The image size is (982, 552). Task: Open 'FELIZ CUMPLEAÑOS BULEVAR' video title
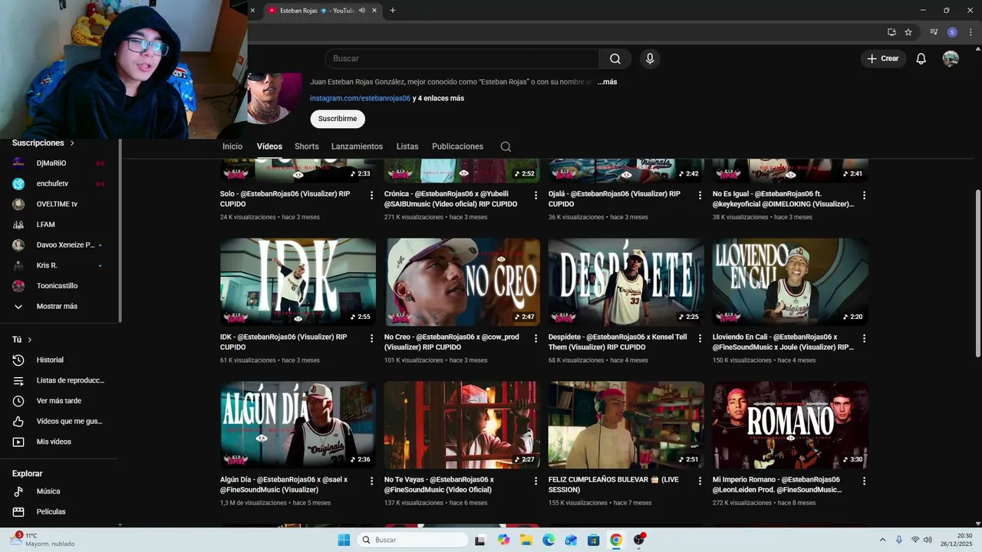coord(614,485)
